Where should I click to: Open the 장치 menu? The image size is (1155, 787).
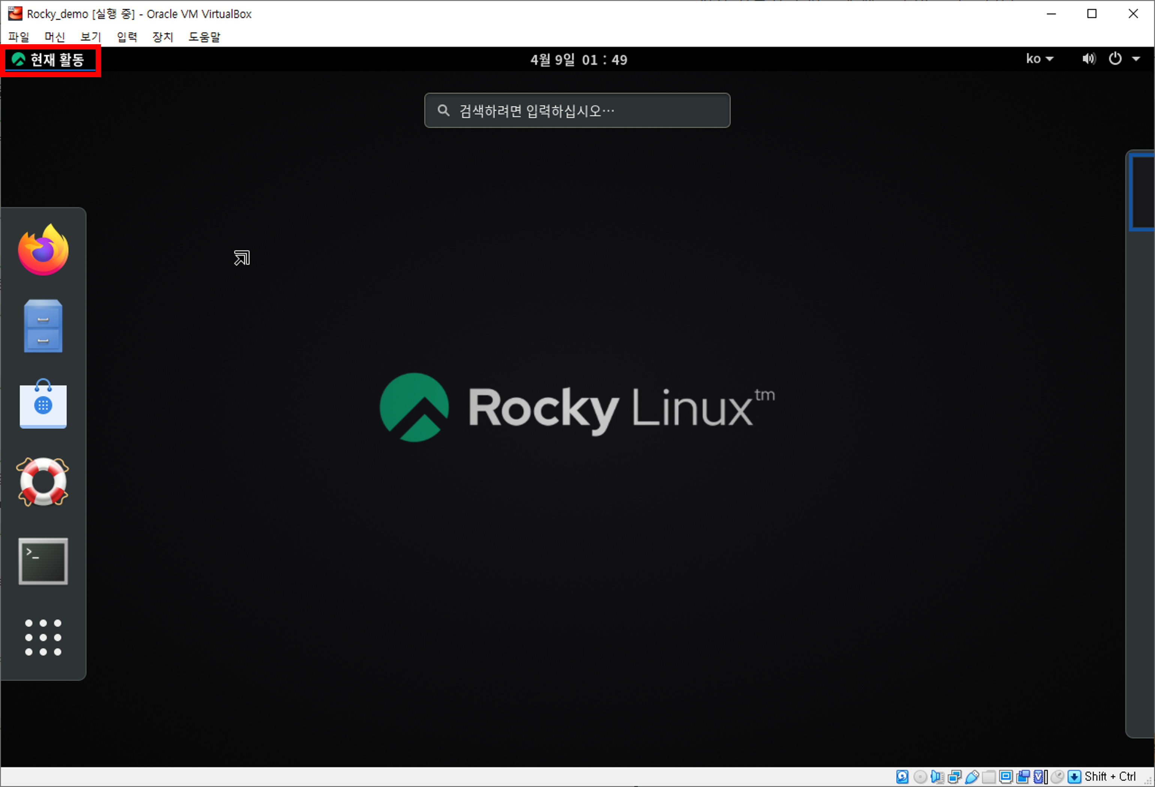click(162, 37)
